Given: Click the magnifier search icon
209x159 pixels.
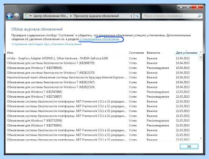Looking at the screenshot, I should [x=200, y=16].
